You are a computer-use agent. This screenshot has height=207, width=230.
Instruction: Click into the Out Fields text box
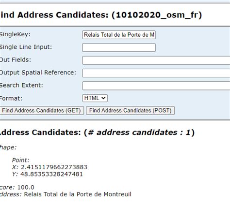[x=156, y=60]
